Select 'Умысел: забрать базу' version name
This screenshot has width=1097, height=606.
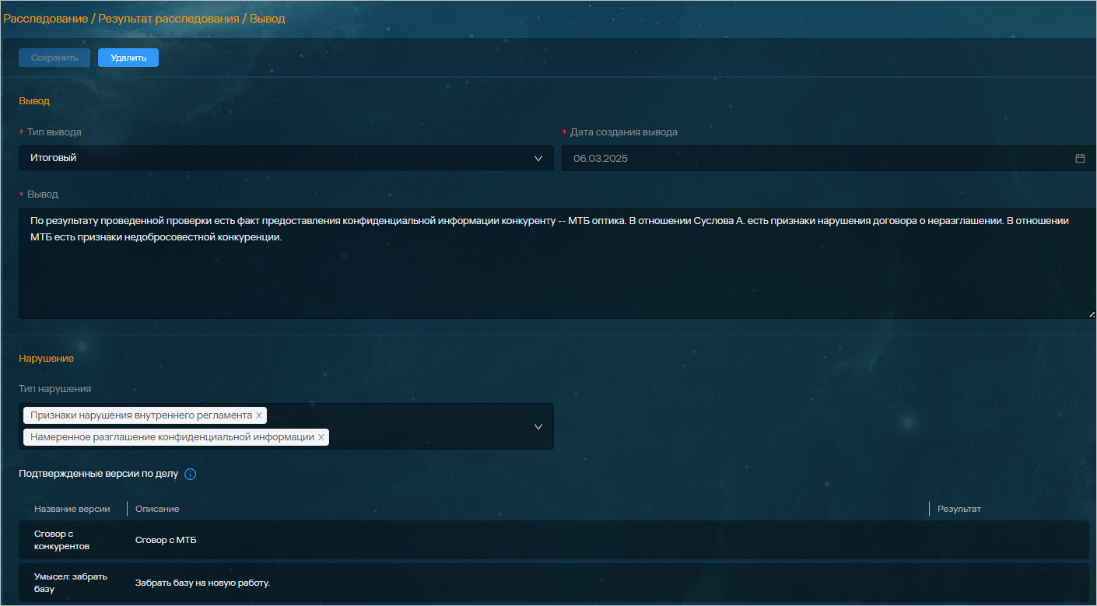71,583
